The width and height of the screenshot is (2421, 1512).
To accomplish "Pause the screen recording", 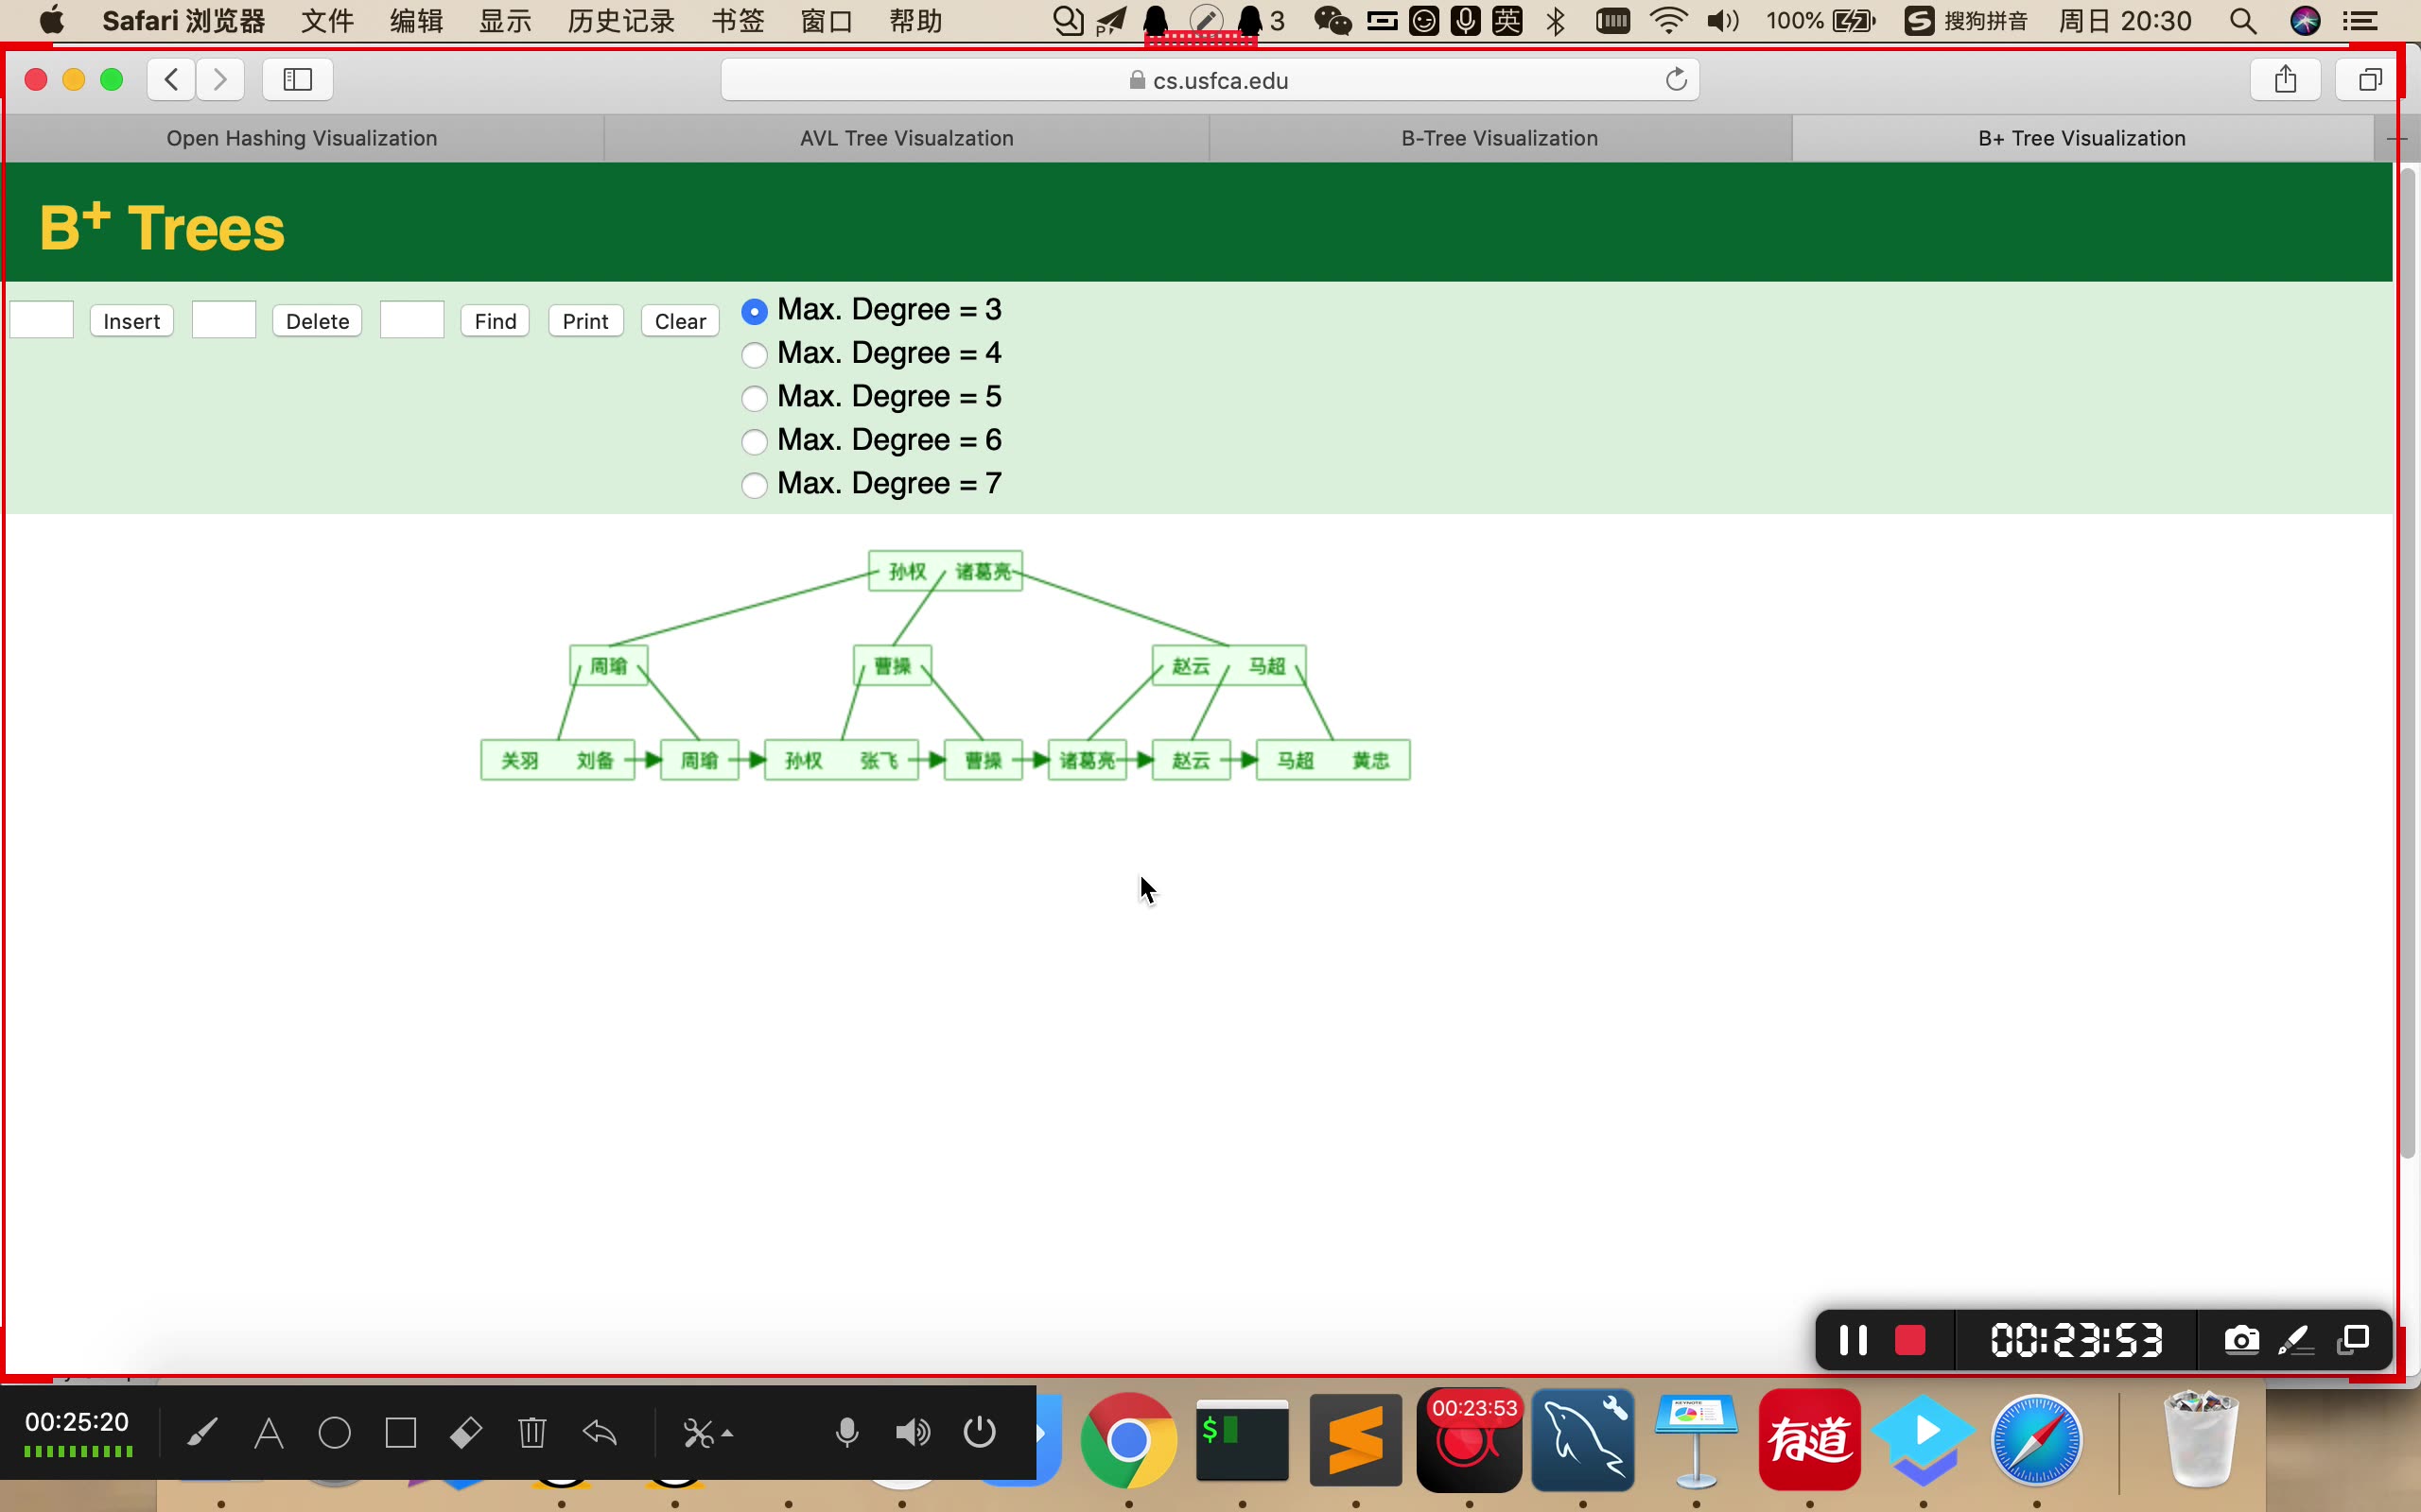I will click(x=1853, y=1340).
